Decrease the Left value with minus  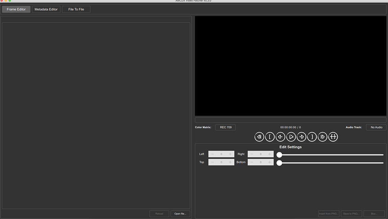tap(213, 154)
